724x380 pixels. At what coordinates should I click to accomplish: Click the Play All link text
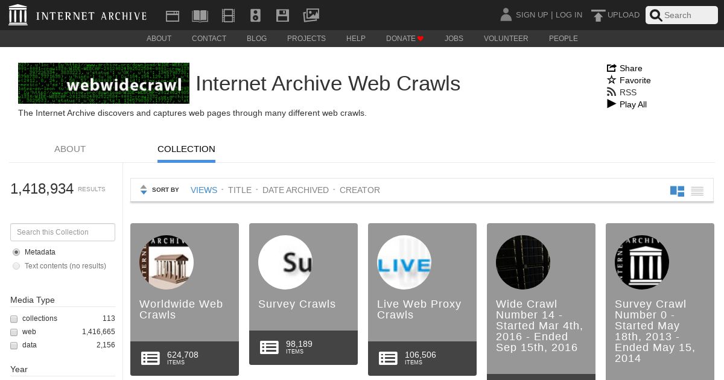(633, 104)
